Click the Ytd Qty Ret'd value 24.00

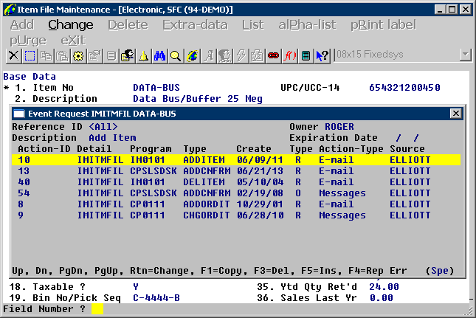[384, 287]
